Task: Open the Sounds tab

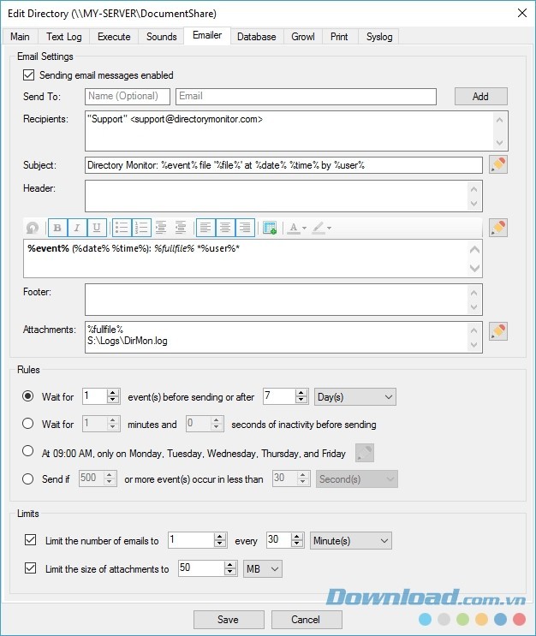Action: 162,37
